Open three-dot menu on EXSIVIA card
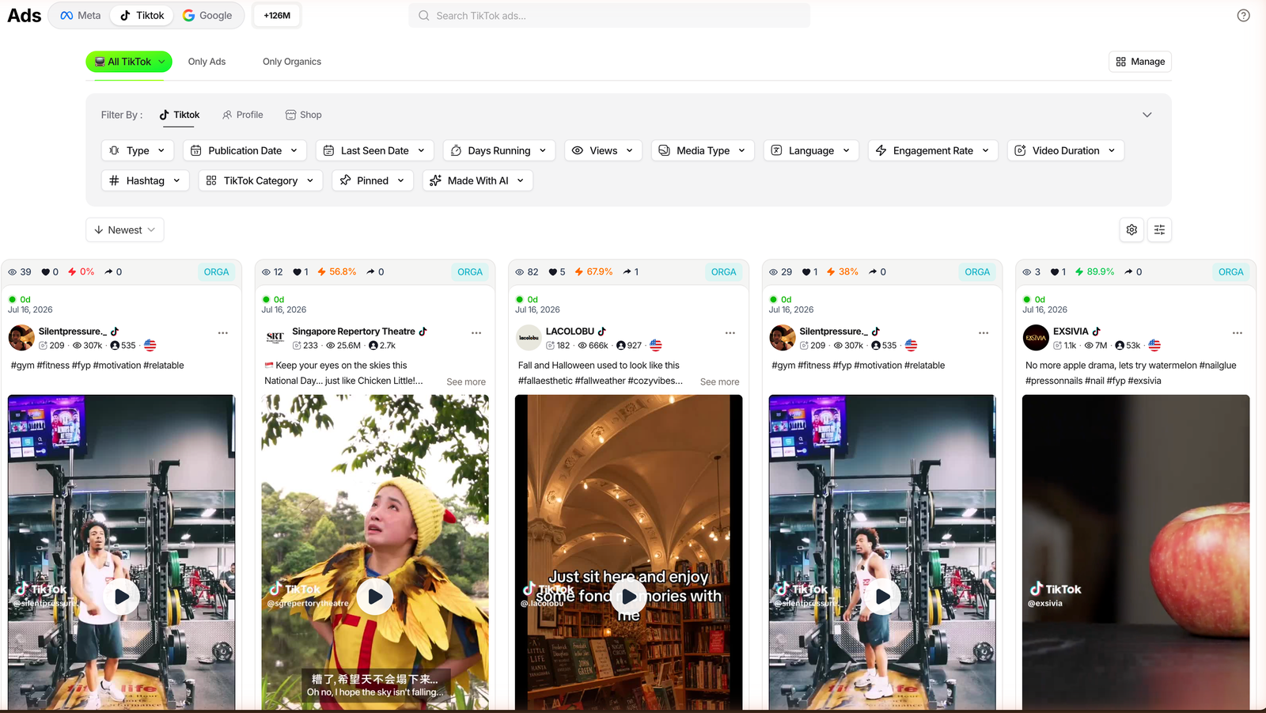 tap(1237, 333)
